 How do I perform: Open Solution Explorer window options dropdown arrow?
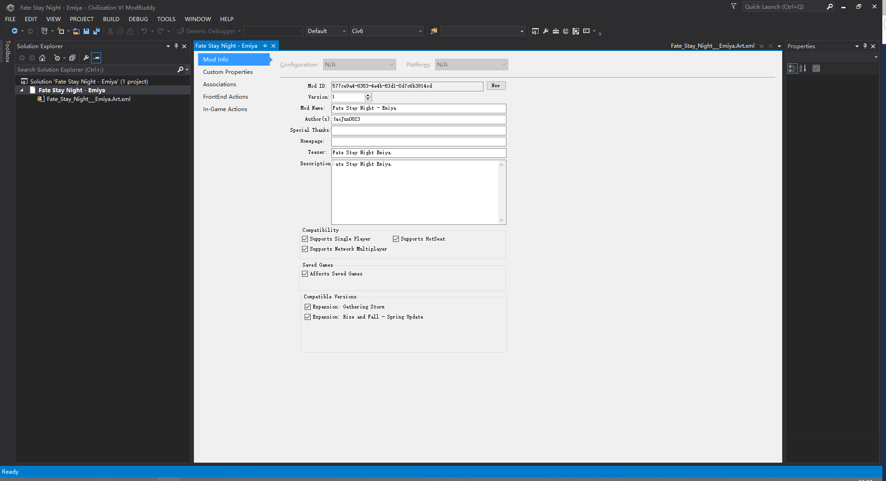click(168, 46)
